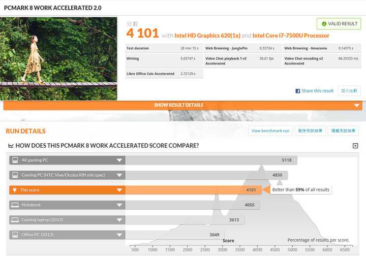Click the monitor icon on Office PC (2013) row
The height and width of the screenshot is (259, 366).
pyautogui.click(x=15, y=235)
